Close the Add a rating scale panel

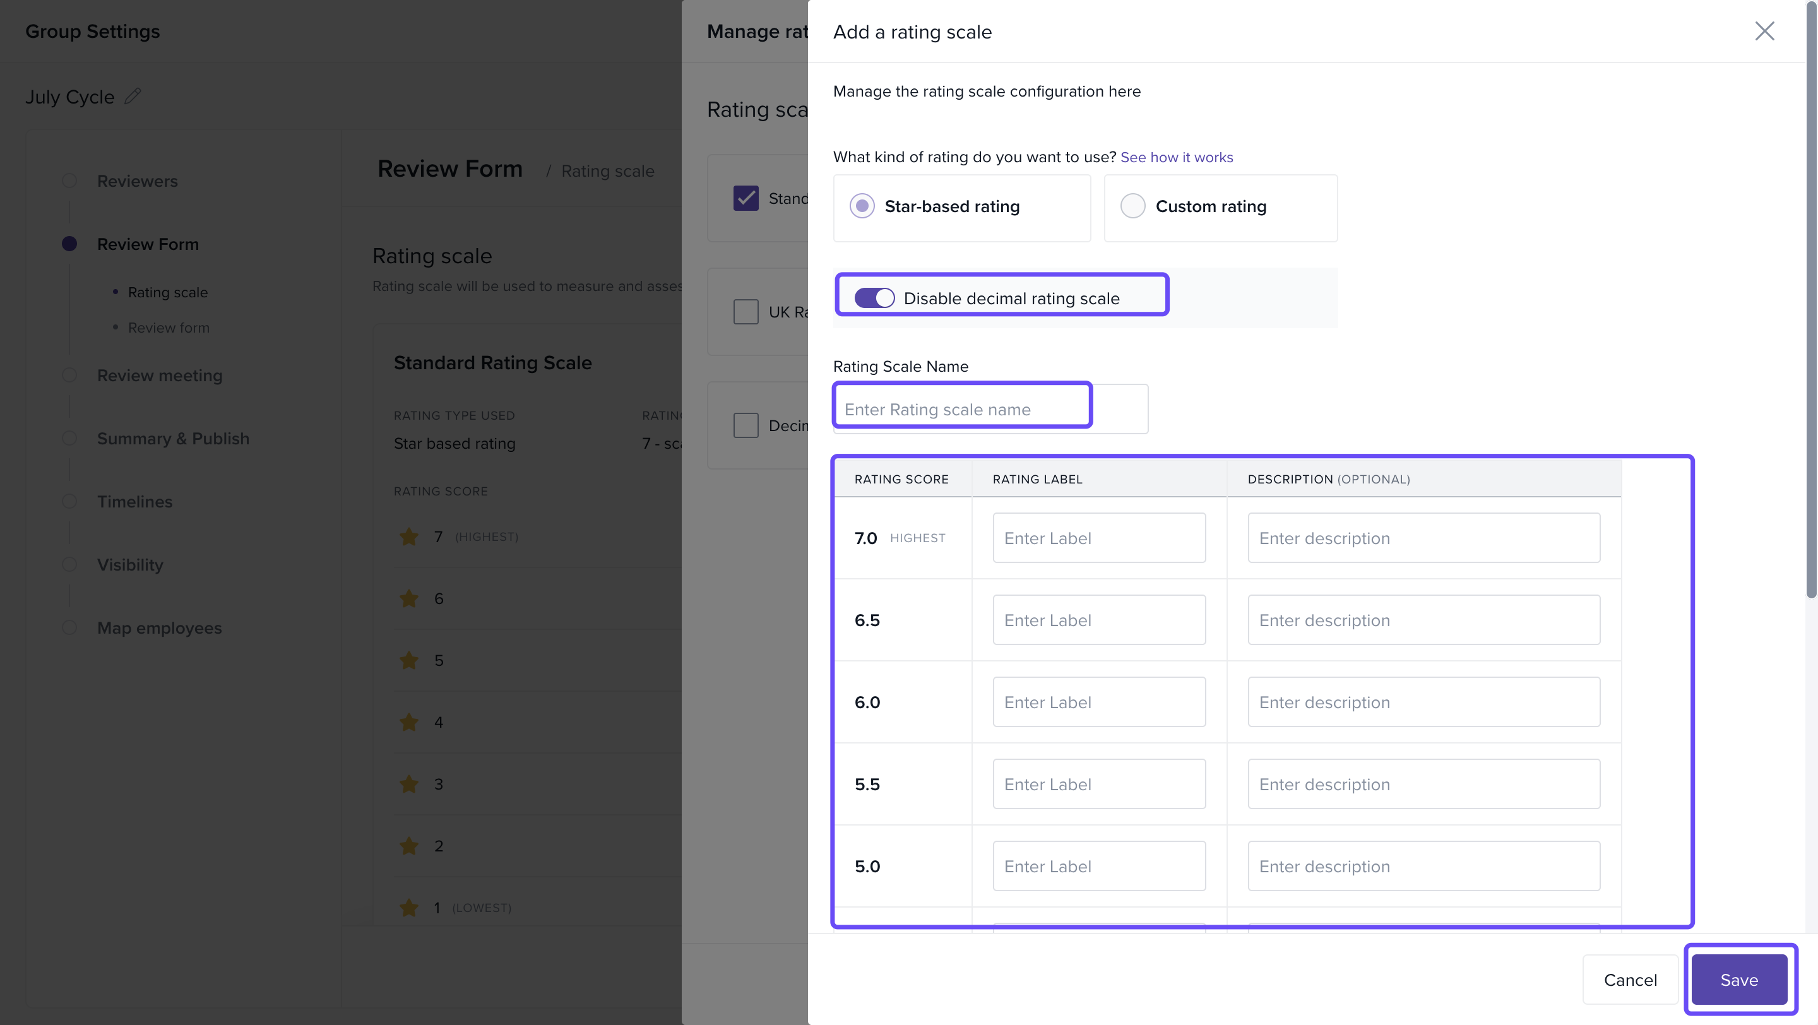[1764, 31]
